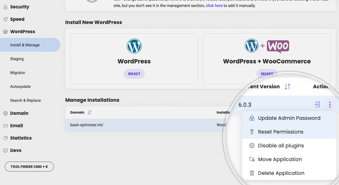The image size is (339, 185).
Task: Open the Security section lock icon
Action: click(x=5, y=7)
